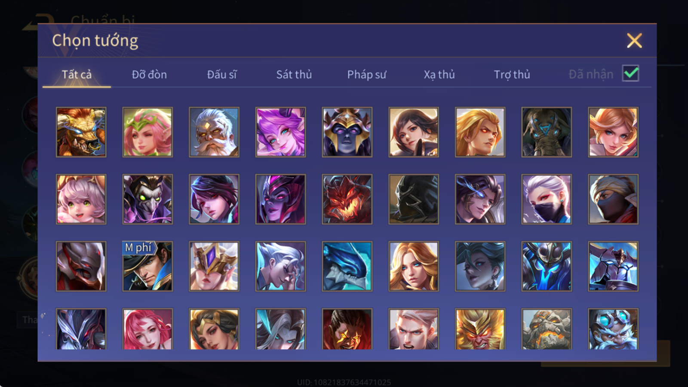This screenshot has width=688, height=387.
Task: View the 'Đấu sĩ' hero tab
Action: pyautogui.click(x=222, y=74)
